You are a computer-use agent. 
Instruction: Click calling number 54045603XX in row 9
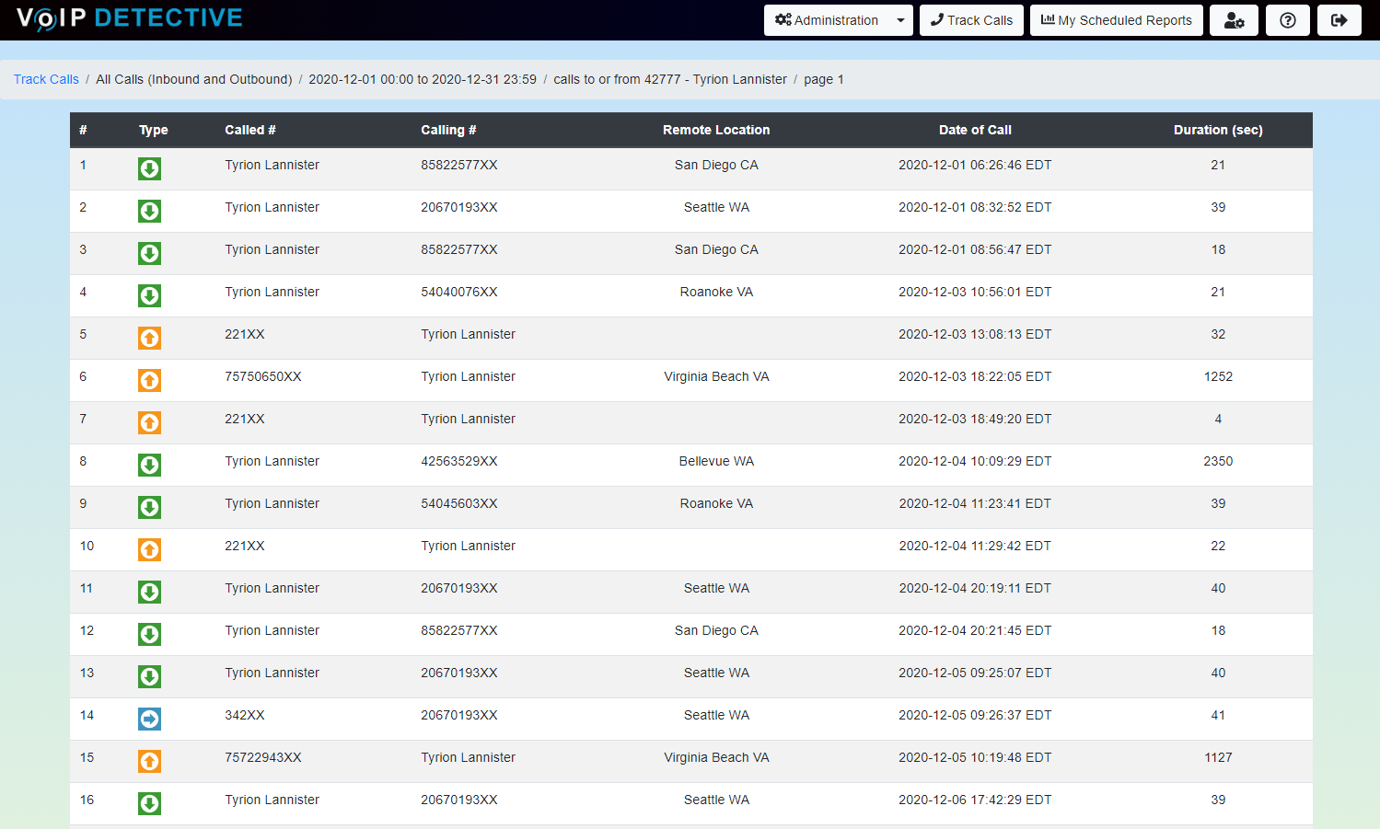459,503
